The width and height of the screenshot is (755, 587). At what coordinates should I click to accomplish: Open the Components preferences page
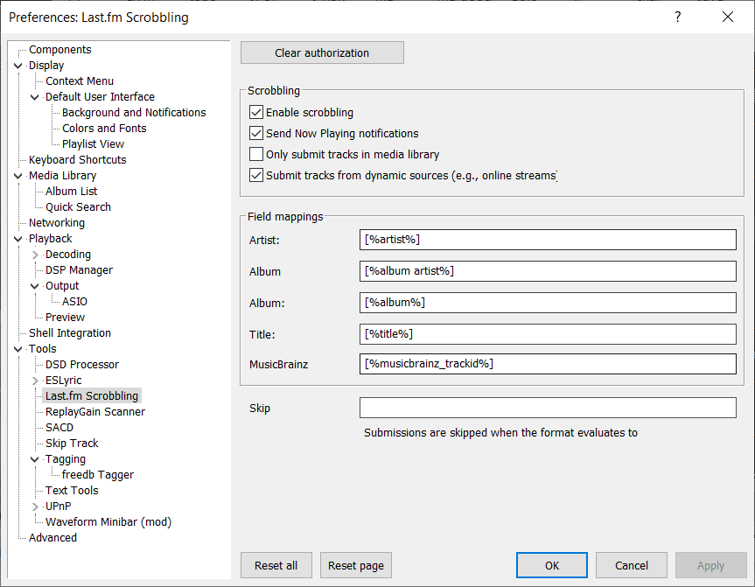tap(59, 50)
